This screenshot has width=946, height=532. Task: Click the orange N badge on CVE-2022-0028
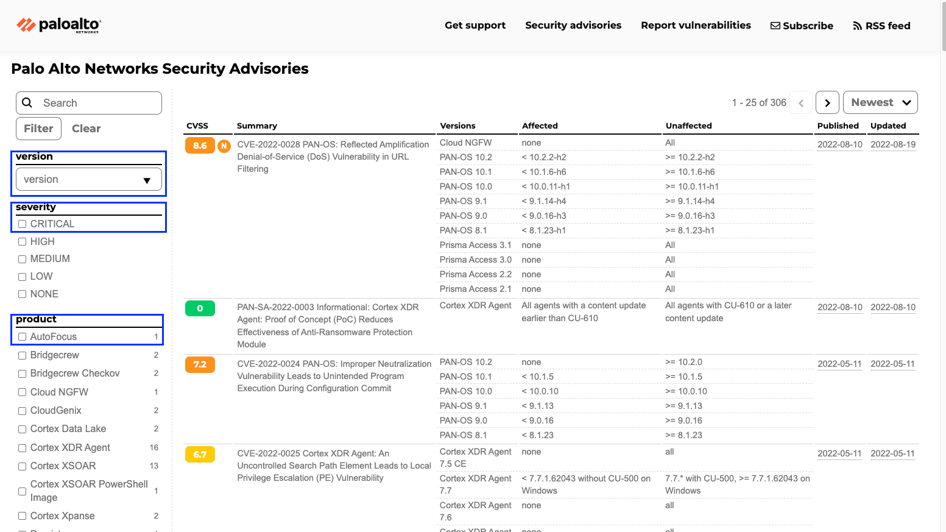coord(224,146)
